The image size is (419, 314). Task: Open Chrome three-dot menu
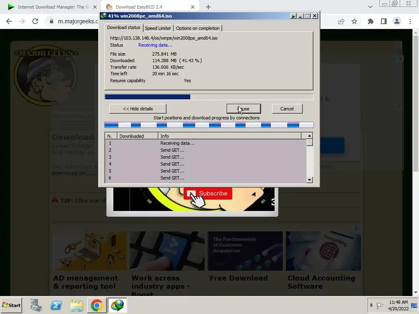410,21
